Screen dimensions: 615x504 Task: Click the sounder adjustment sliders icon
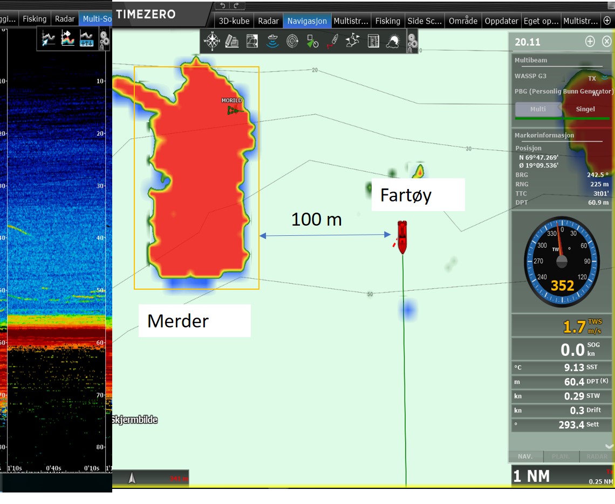86,38
